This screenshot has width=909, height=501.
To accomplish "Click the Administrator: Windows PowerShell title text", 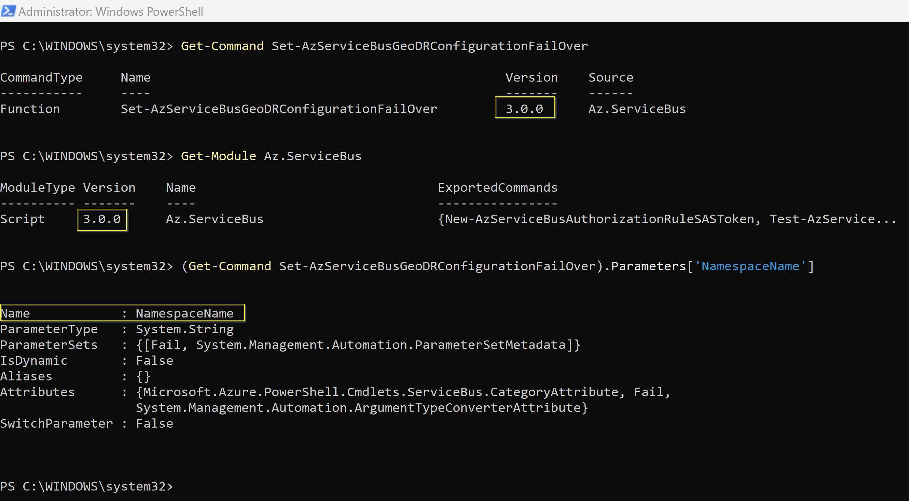I will pyautogui.click(x=111, y=11).
